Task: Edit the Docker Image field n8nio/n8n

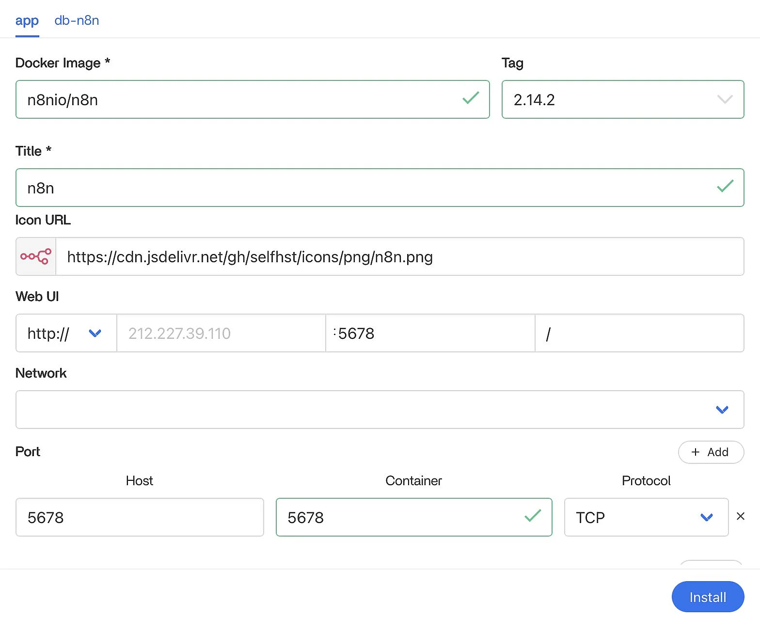Action: (253, 99)
